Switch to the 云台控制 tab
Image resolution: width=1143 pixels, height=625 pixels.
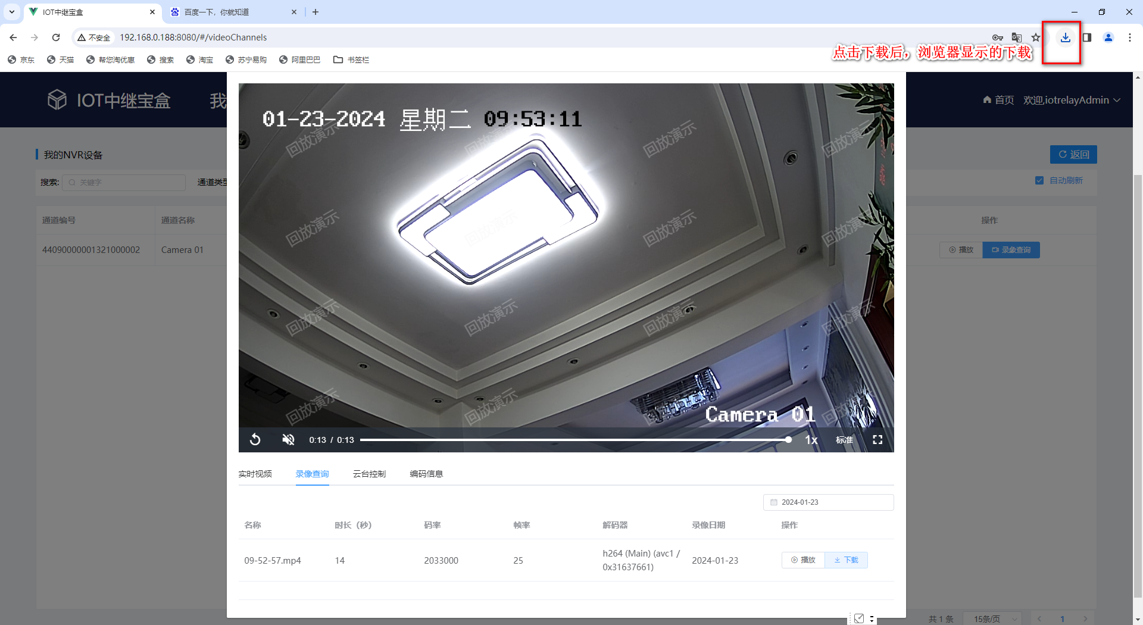(369, 474)
